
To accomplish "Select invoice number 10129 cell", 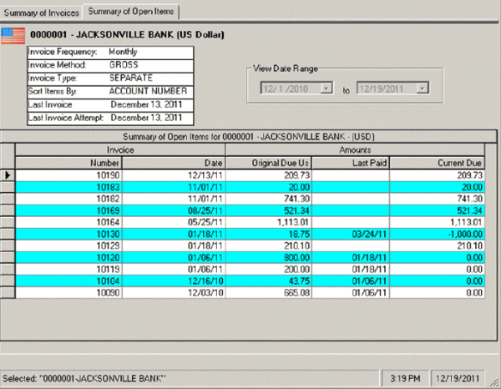I will click(x=68, y=246).
